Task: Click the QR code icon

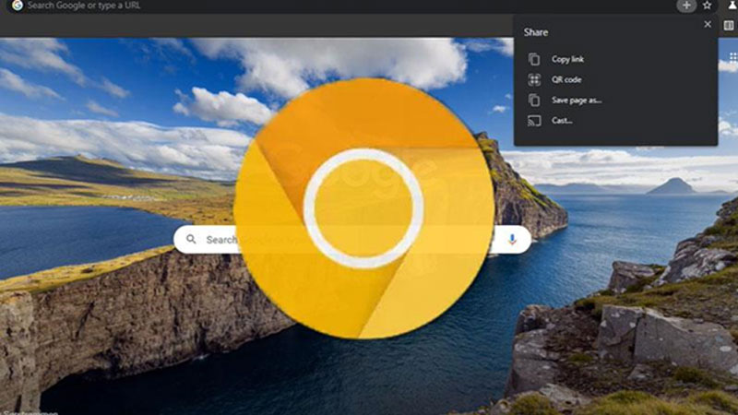Action: (534, 79)
